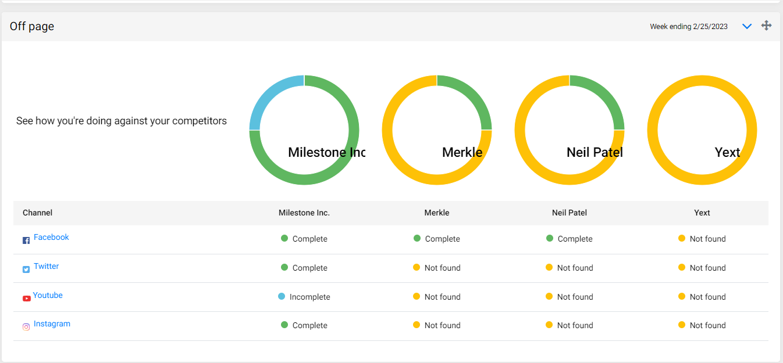Expand the week ending chevron dropdown
The image size is (783, 363).
point(748,26)
